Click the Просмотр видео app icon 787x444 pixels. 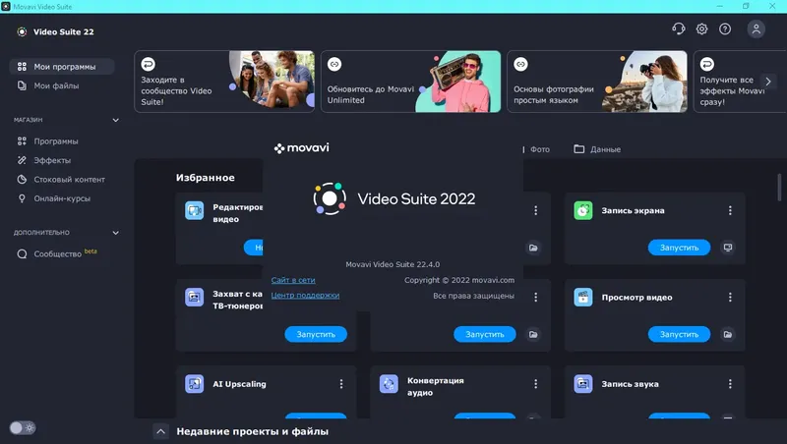[583, 298]
